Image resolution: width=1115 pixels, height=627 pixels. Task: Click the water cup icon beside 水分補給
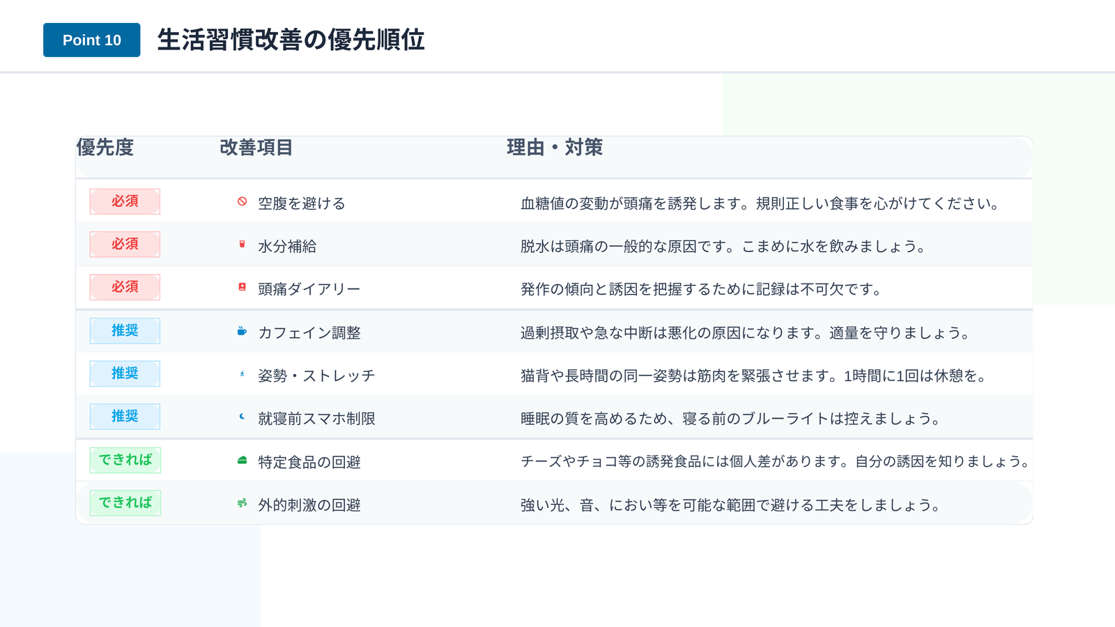[242, 245]
